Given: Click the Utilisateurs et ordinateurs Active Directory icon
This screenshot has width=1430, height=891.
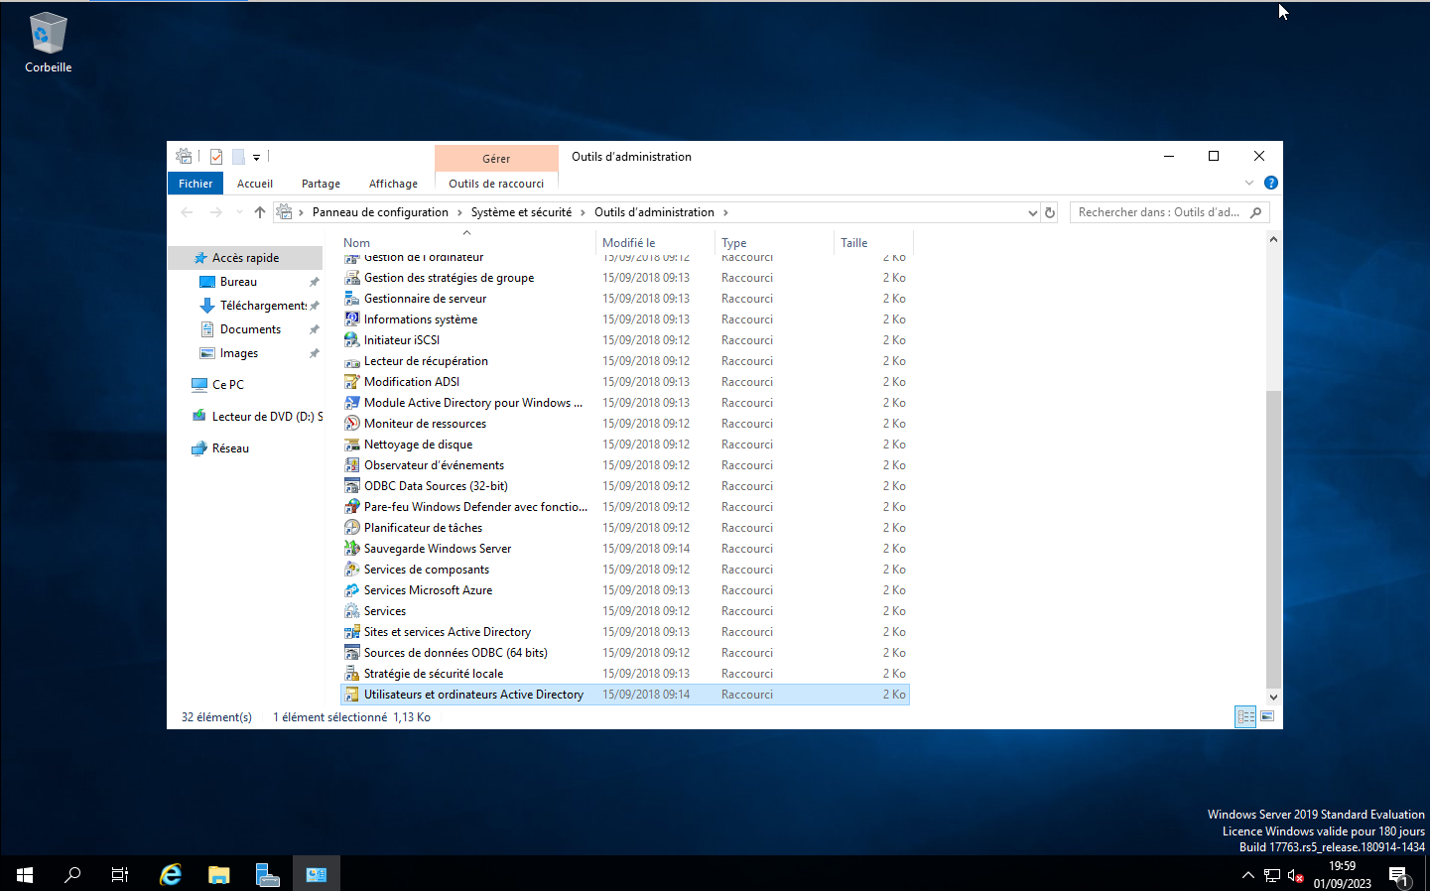Looking at the screenshot, I should [x=351, y=695].
